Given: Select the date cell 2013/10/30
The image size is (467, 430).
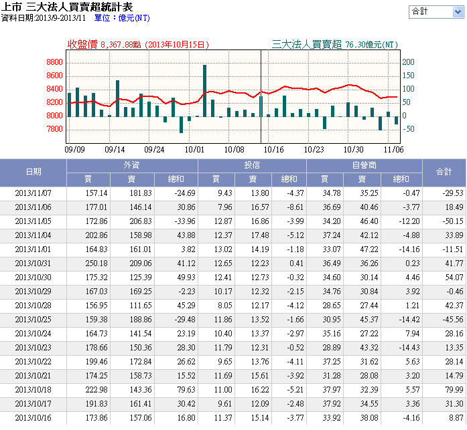Looking at the screenshot, I should [34, 278].
